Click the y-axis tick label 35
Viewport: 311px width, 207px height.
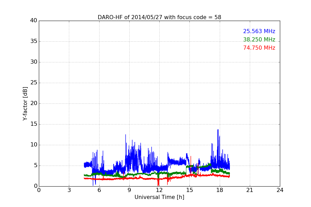(33, 41)
